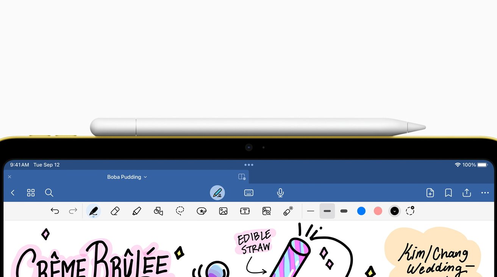Viewport: 497px width, 277px height.
Task: Open the Shapes tool
Action: 158,211
